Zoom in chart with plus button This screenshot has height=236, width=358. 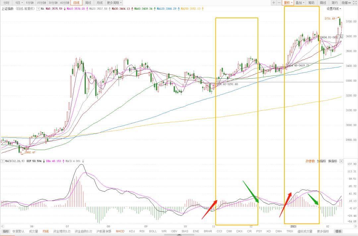click(273, 3)
